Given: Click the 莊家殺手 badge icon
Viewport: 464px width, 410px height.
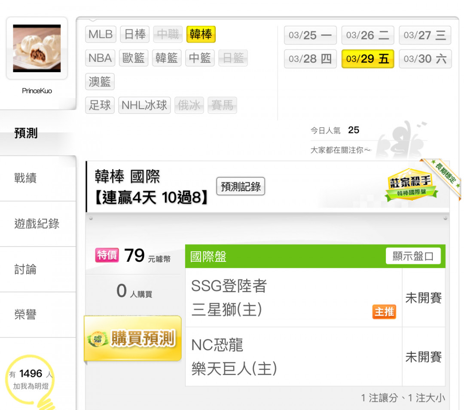Looking at the screenshot, I should (411, 184).
